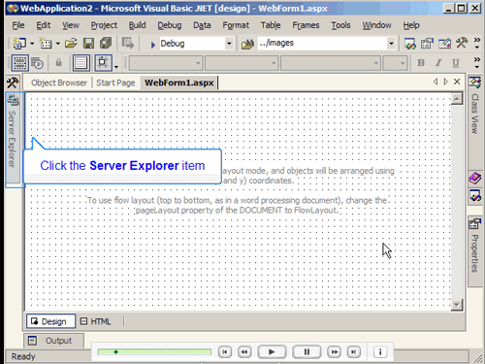The width and height of the screenshot is (485, 364).
Task: Open the Help menu
Action: tap(411, 25)
